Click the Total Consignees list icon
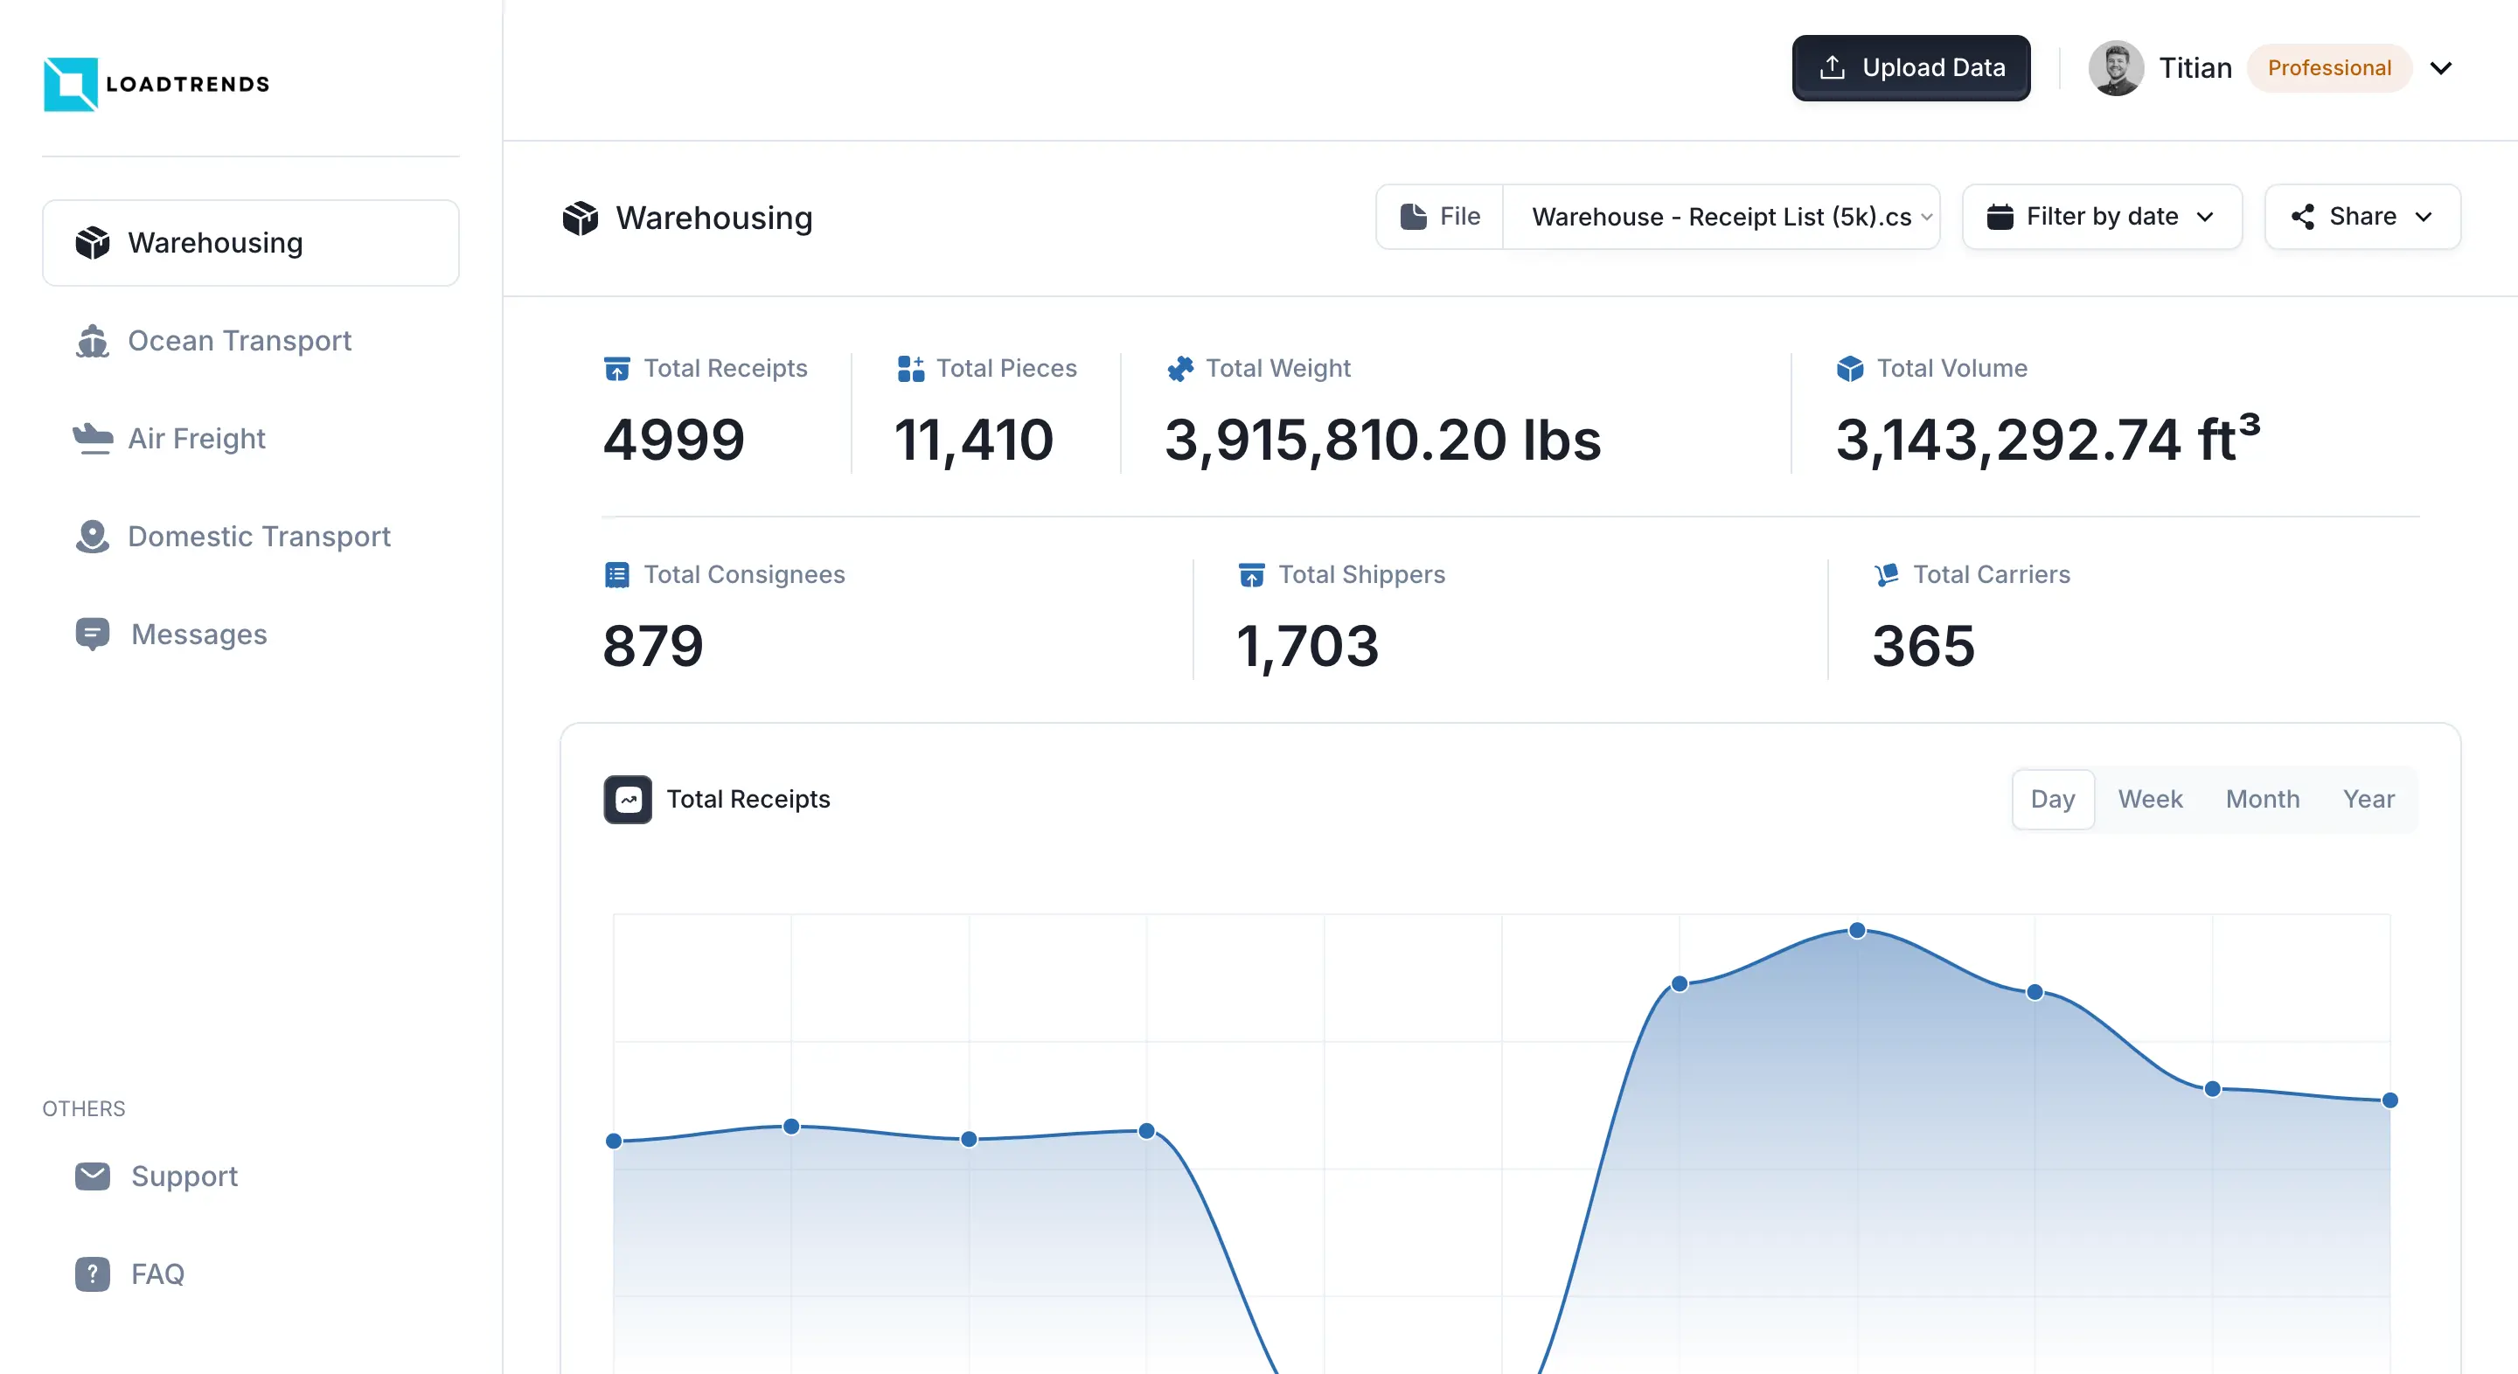Viewport: 2518px width, 1374px height. (x=616, y=574)
